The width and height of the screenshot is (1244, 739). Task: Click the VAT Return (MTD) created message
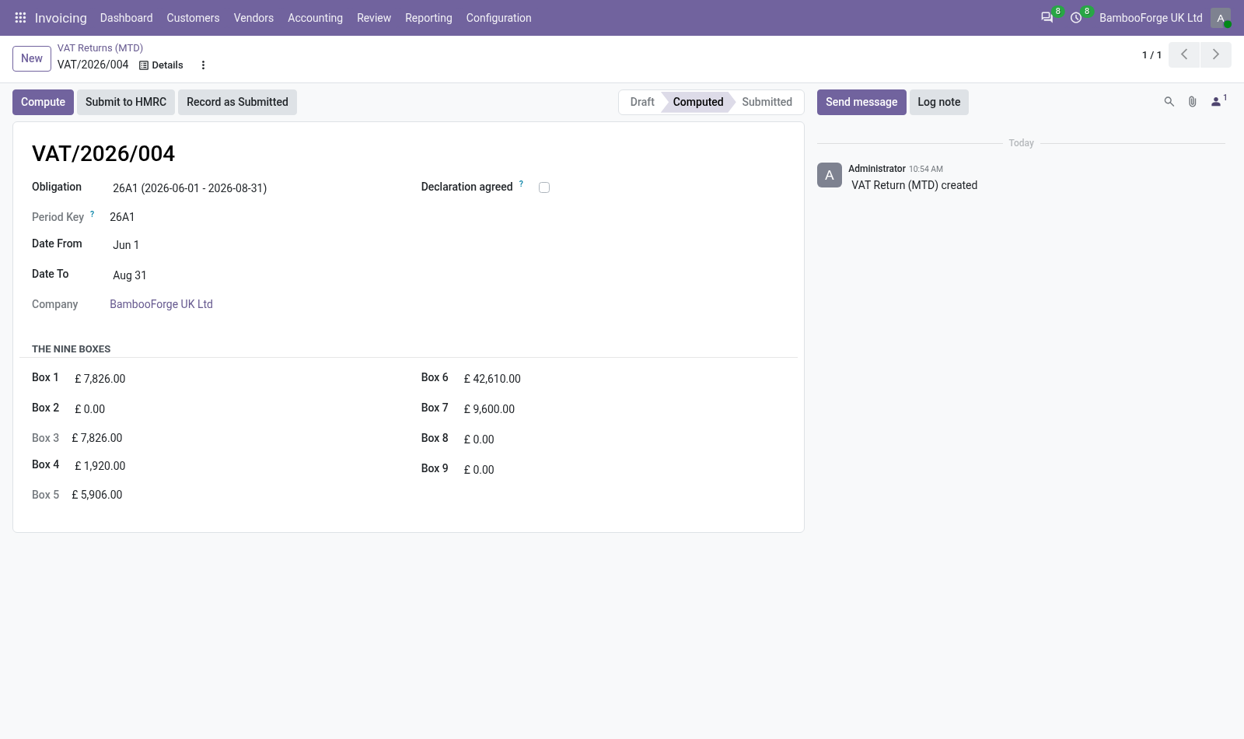click(914, 185)
